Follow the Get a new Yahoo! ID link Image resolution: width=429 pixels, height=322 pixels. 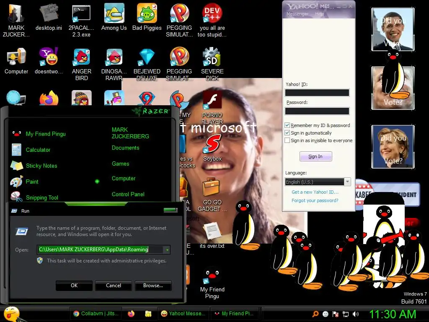[x=315, y=192]
